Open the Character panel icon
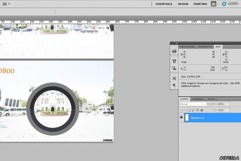Viewport: 241px width, 161px height. (174, 78)
